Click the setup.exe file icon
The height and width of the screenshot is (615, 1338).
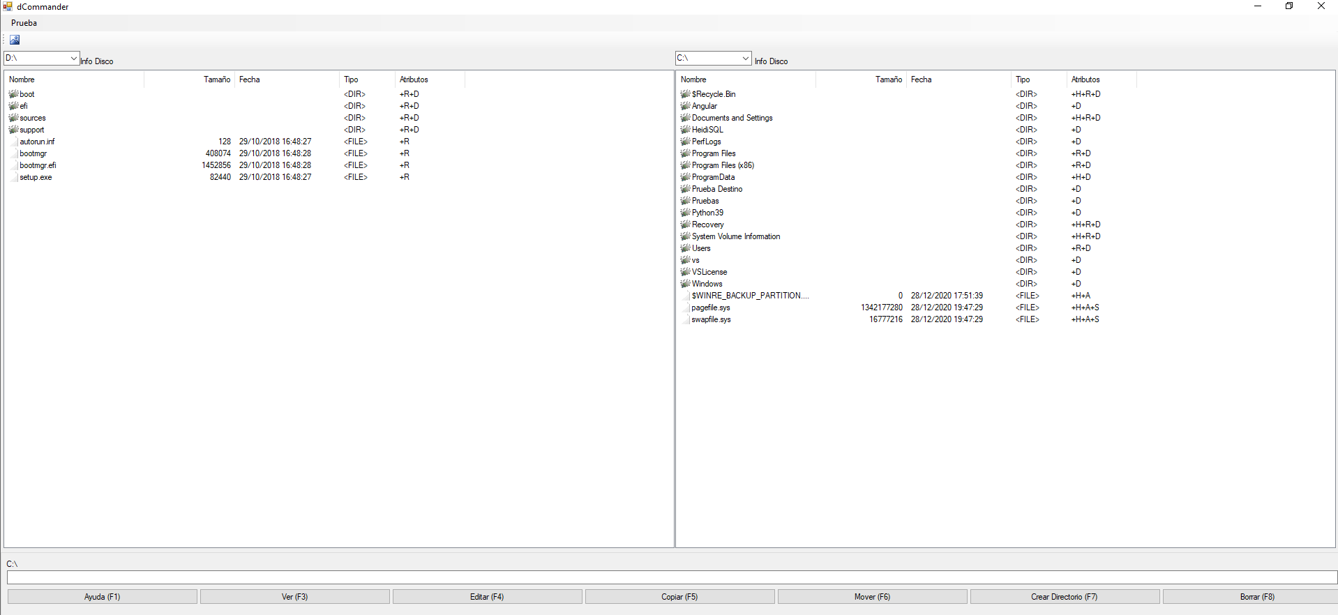[x=14, y=177]
